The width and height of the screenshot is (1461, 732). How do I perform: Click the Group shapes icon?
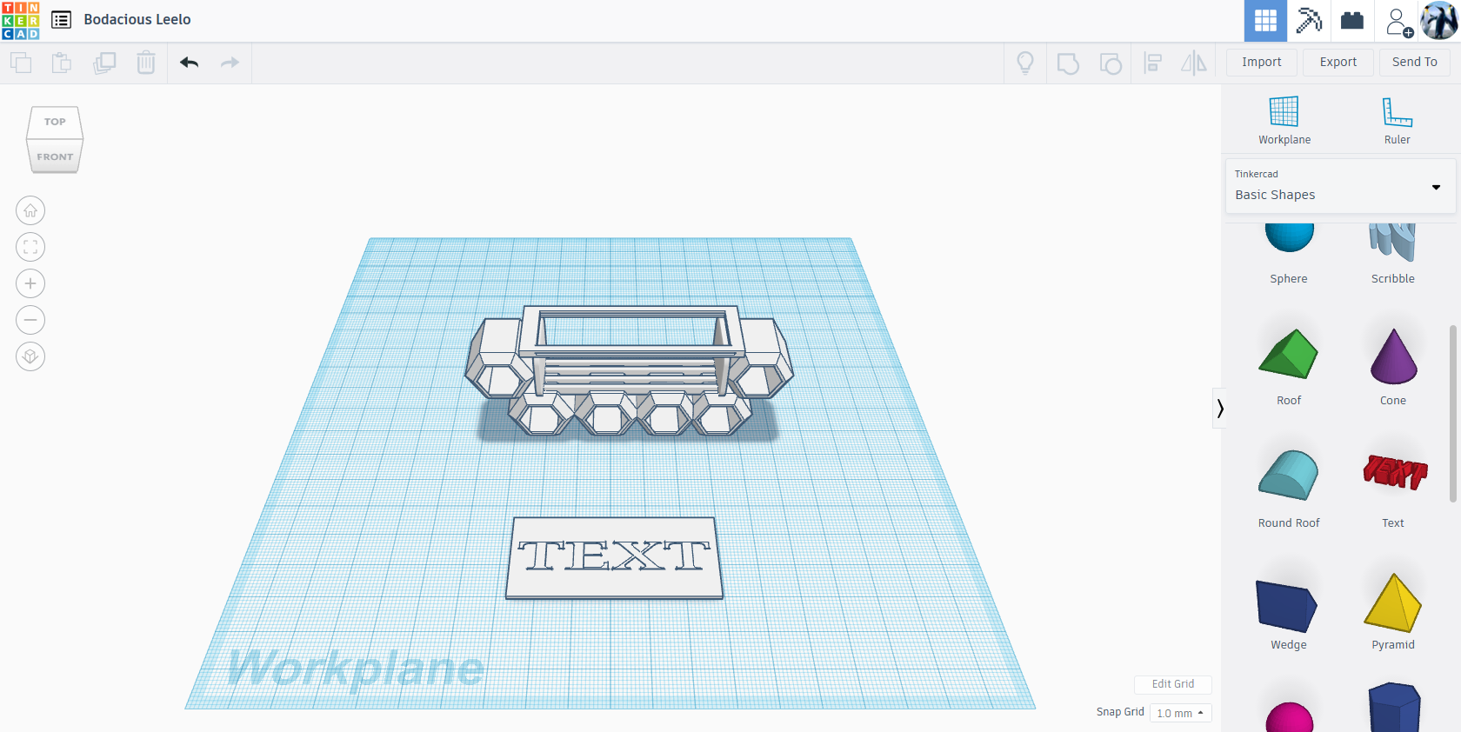point(1068,63)
